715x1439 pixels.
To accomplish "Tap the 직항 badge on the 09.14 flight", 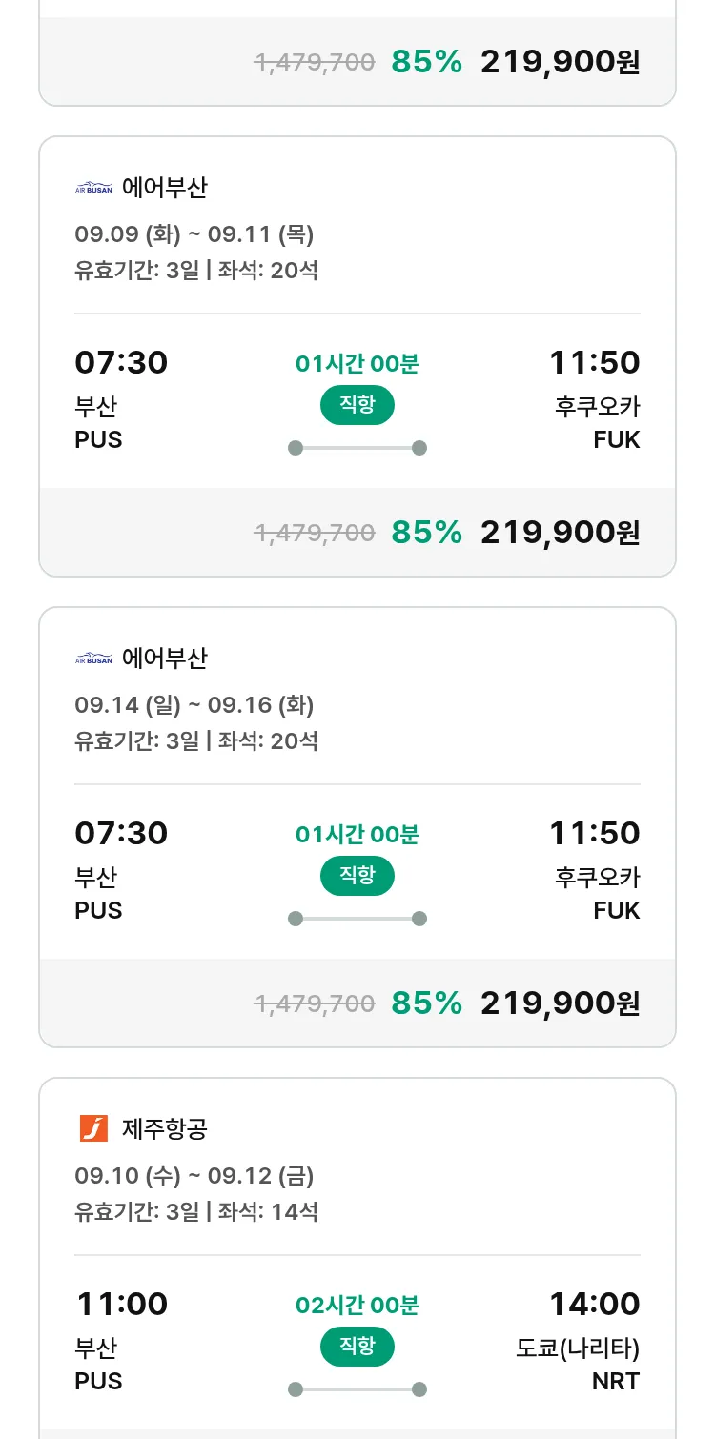I will pos(357,876).
